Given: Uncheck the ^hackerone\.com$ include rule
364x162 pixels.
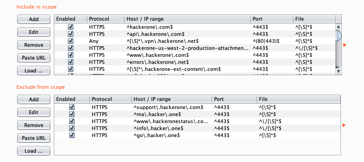Looking at the screenshot, I should point(71,27).
